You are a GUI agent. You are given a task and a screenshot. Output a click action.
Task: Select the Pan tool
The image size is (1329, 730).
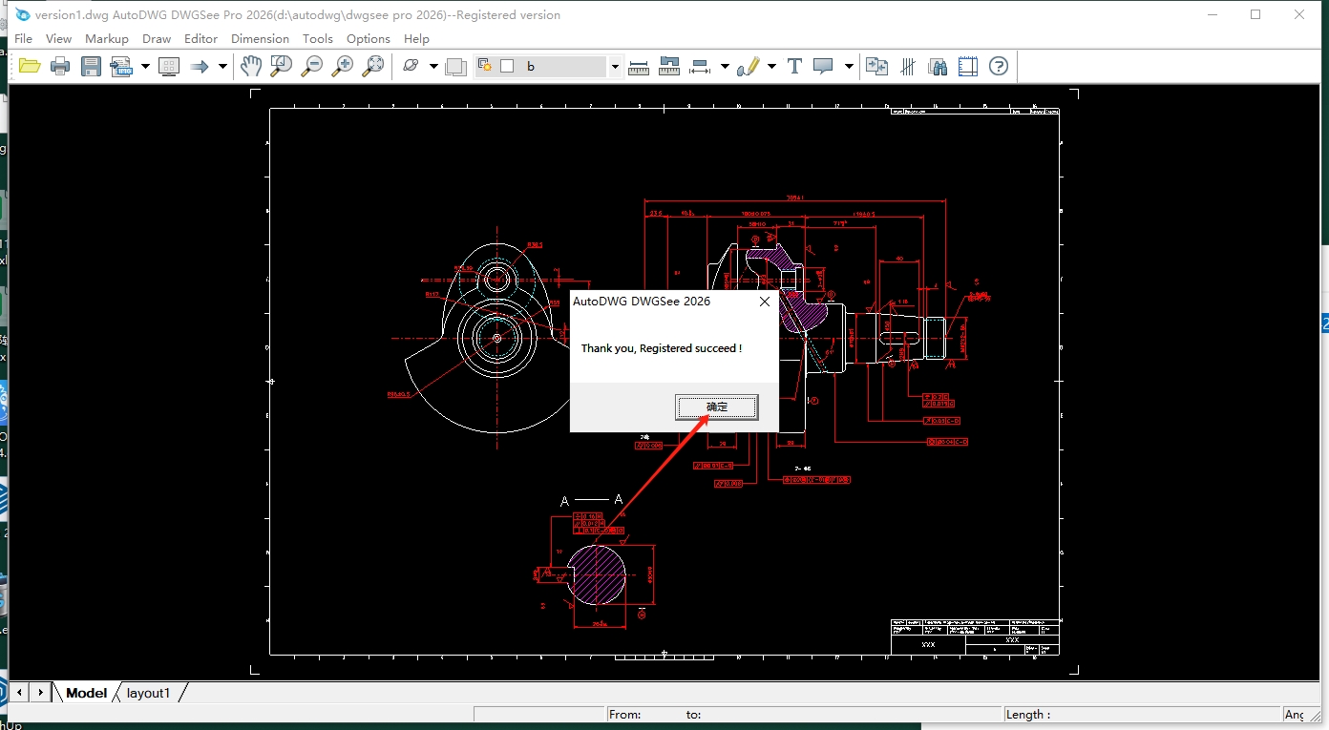[251, 66]
